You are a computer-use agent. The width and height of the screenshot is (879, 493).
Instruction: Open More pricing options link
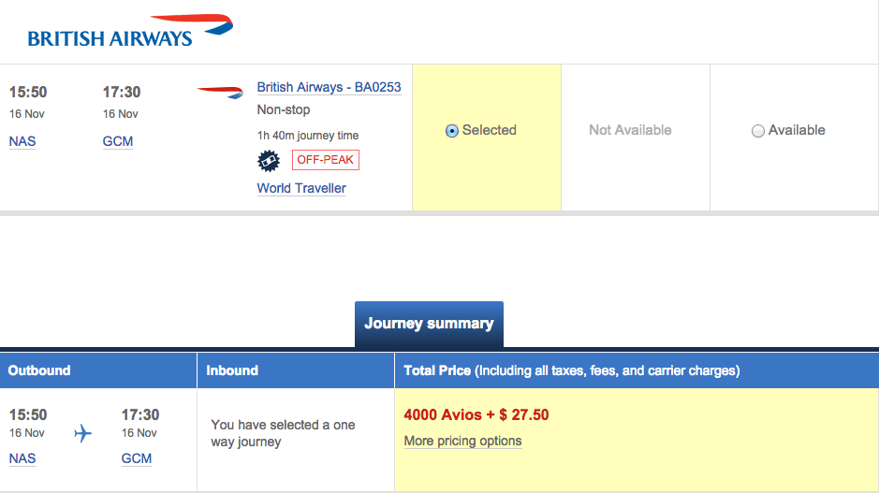point(463,441)
